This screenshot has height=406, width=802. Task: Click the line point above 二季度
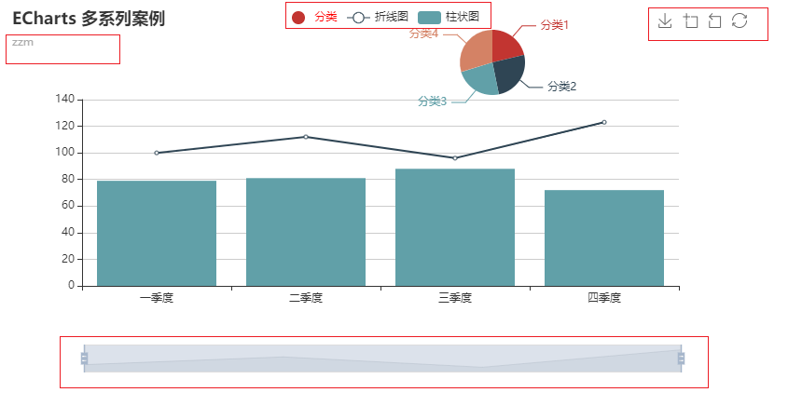[306, 137]
